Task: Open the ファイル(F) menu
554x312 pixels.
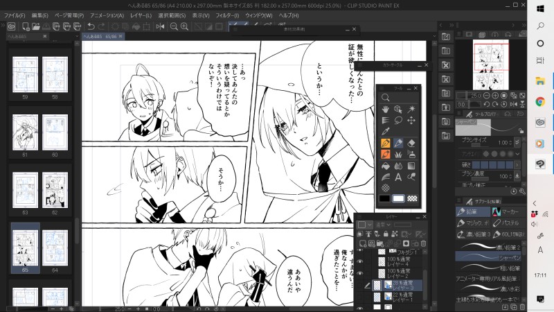Action: point(15,15)
